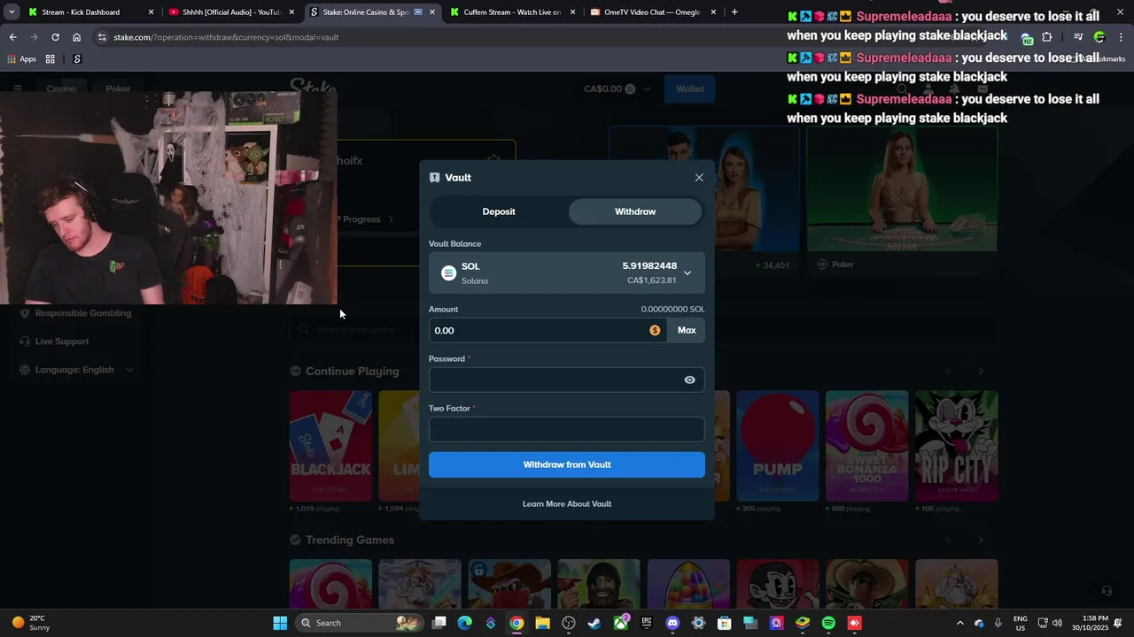Open Spotify from taskbar
1134x637 pixels.
tap(828, 623)
